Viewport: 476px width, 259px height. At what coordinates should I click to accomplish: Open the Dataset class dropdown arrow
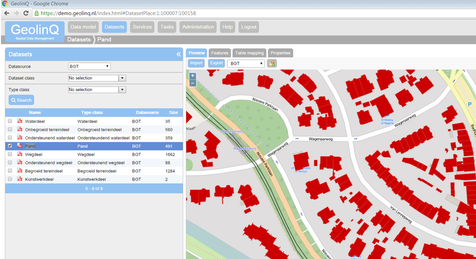click(x=122, y=78)
